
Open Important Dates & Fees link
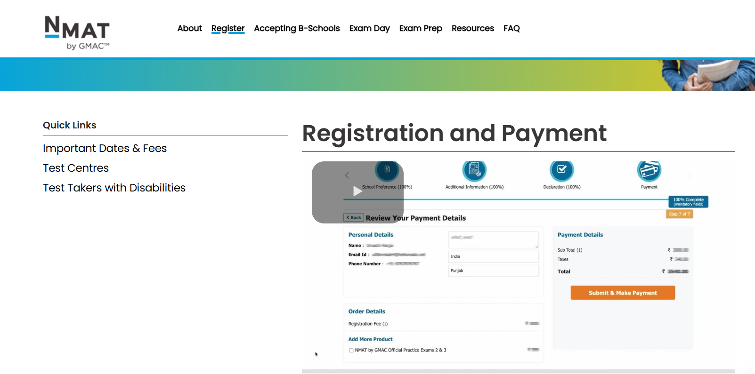coord(105,148)
